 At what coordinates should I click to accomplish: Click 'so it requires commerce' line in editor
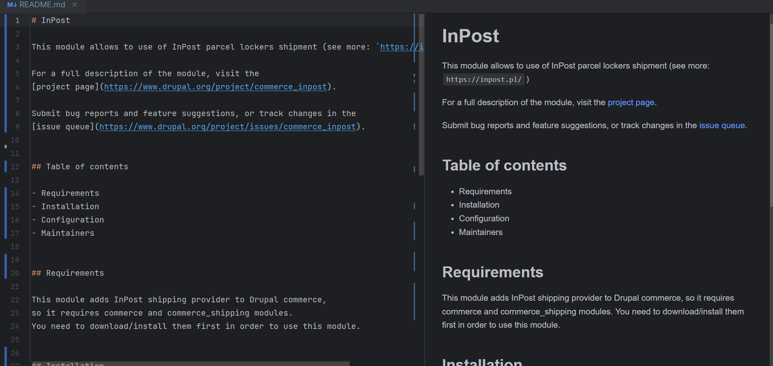click(162, 313)
